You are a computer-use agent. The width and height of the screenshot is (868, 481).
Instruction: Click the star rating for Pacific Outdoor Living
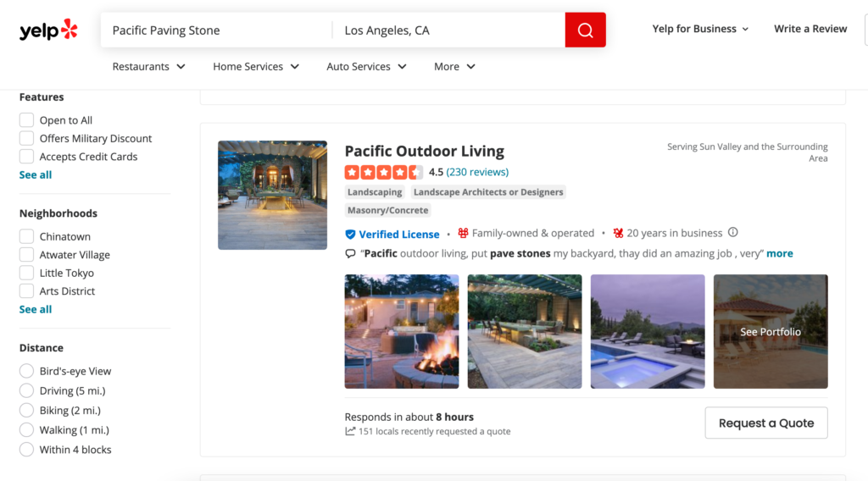(x=383, y=172)
